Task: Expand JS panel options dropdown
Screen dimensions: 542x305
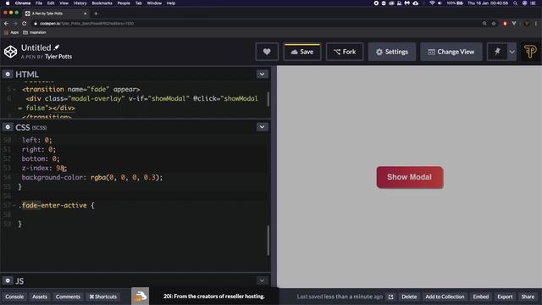Action: (262, 280)
